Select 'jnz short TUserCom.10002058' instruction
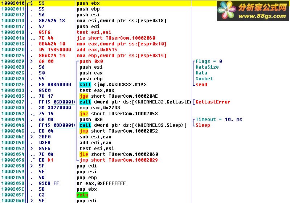 pos(119,114)
